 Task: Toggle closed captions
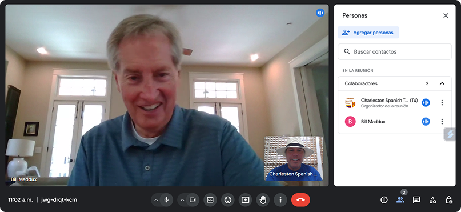pyautogui.click(x=210, y=200)
